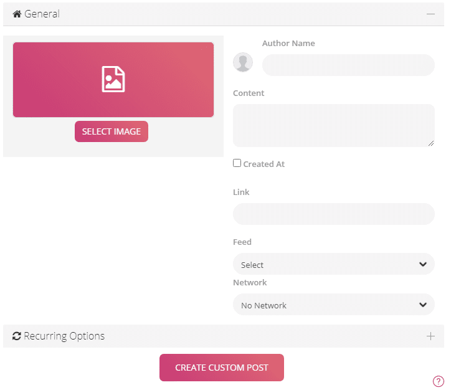451x390 pixels.
Task: Collapse the General section with minus icon
Action: coord(430,14)
